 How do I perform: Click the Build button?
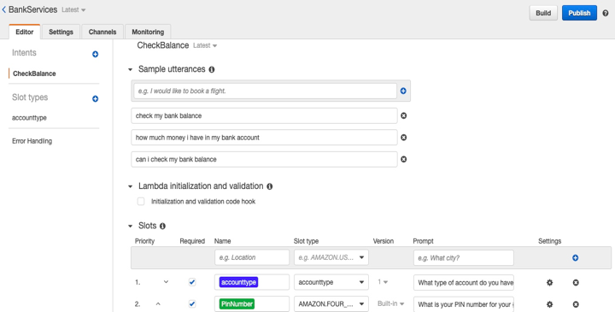click(x=543, y=13)
